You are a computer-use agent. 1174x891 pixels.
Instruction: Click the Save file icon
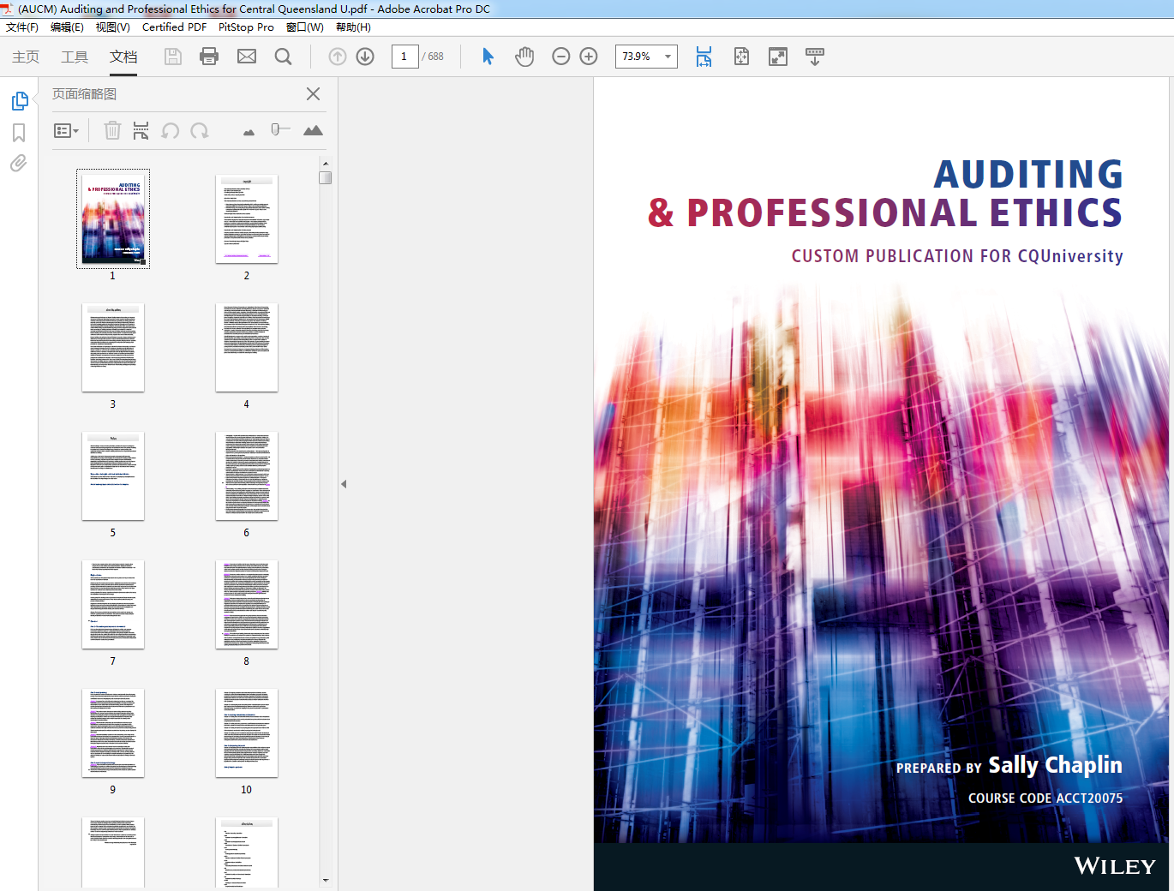click(x=173, y=57)
